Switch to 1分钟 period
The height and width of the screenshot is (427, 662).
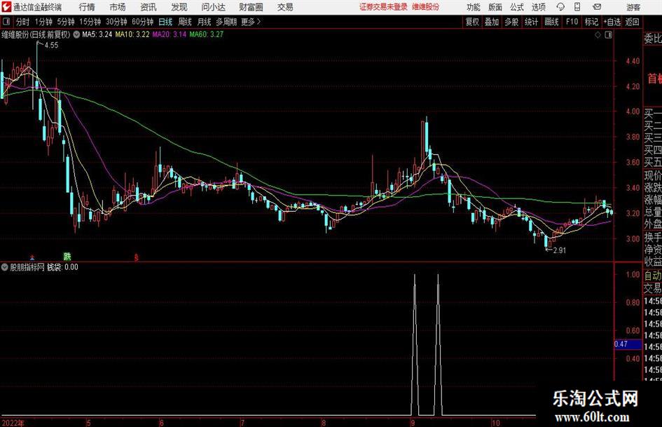tap(43, 22)
